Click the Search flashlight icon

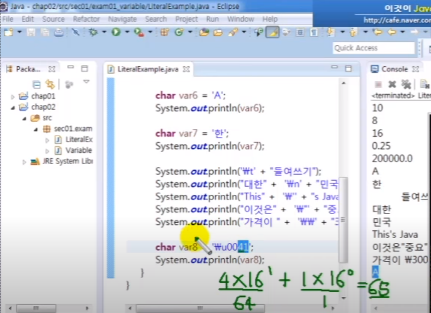click(x=233, y=32)
